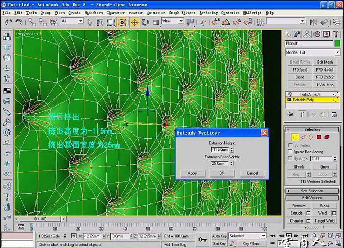This screenshot has width=344, height=248.
Task: Expand the Soft Selection rollout
Action: click(312, 191)
